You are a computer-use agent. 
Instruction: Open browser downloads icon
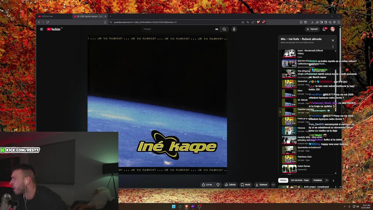click(312, 22)
